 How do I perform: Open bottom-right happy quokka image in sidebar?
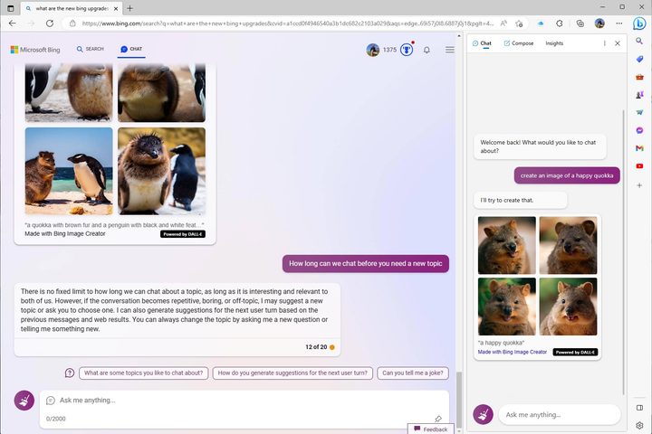(568, 307)
